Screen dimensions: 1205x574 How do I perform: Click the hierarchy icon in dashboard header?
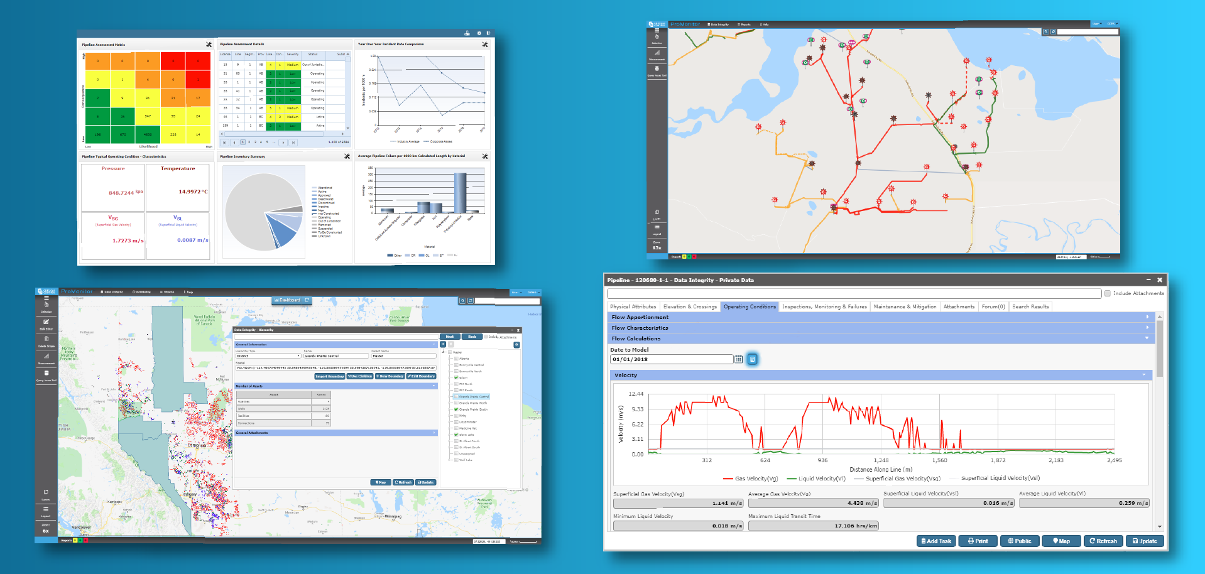(x=467, y=33)
